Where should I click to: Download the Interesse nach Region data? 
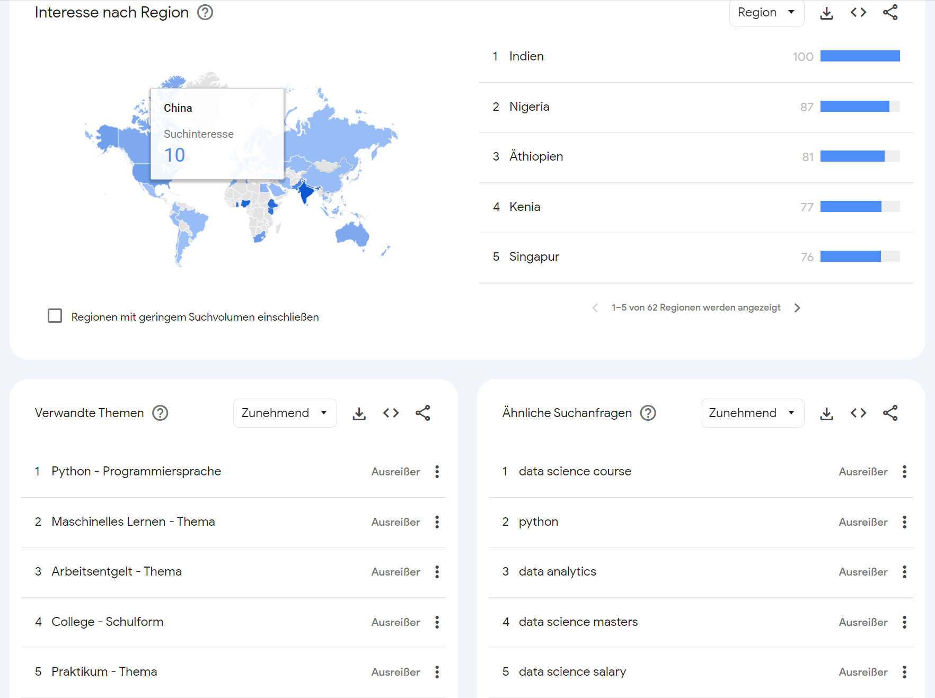point(826,13)
